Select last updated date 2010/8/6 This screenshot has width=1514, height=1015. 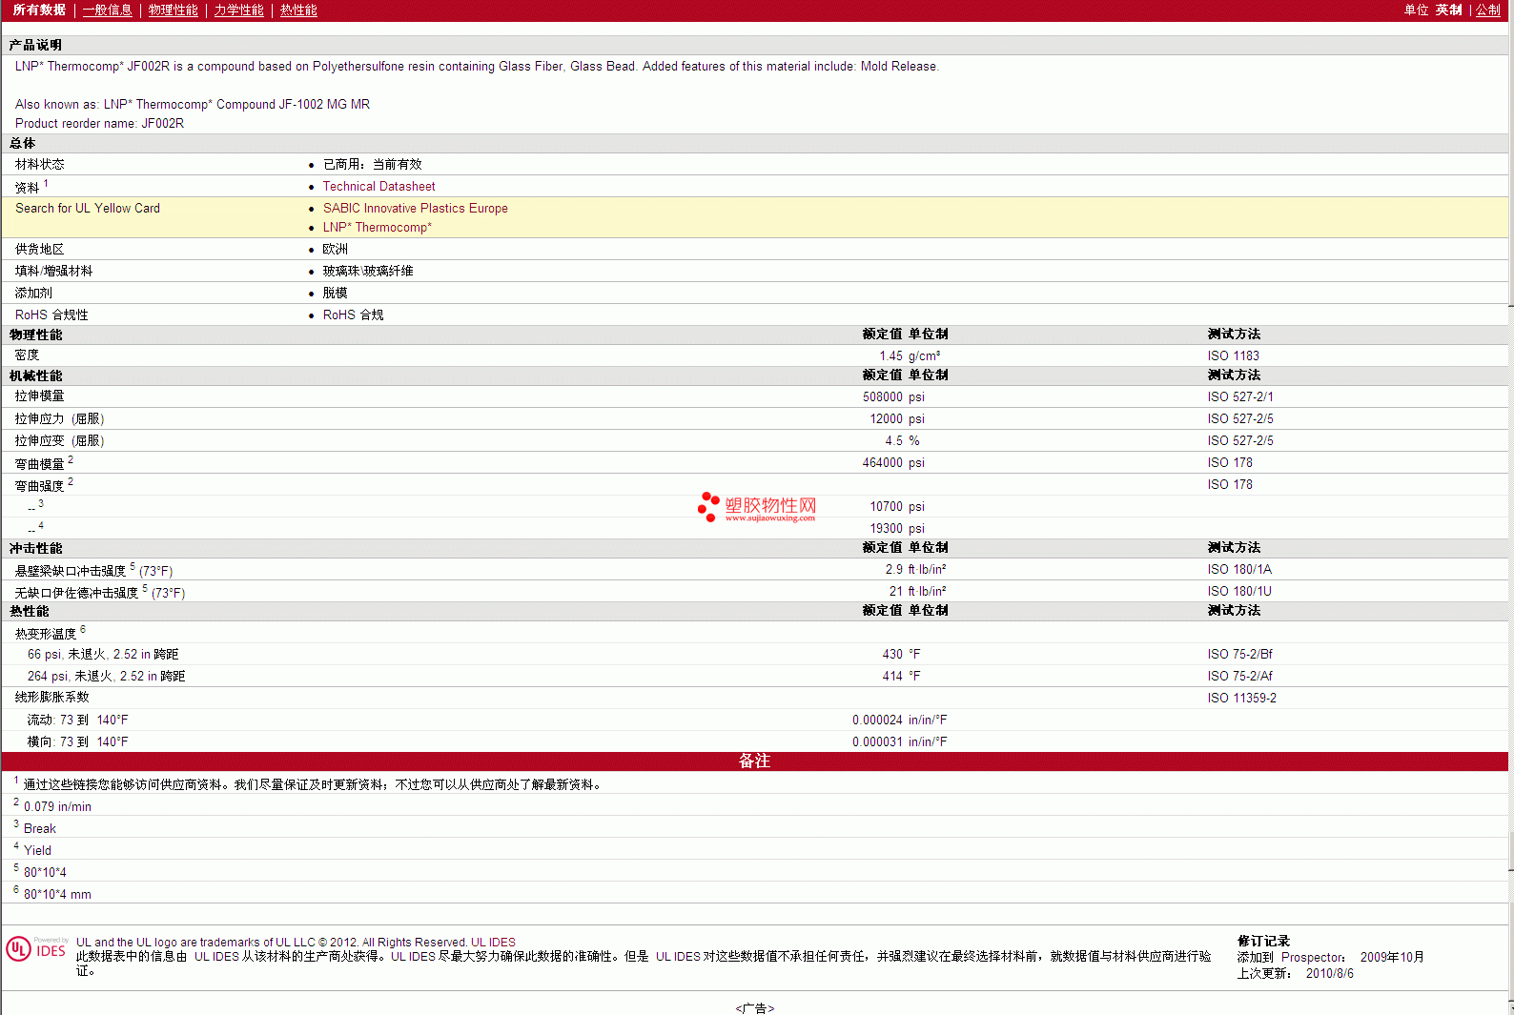1329,974
